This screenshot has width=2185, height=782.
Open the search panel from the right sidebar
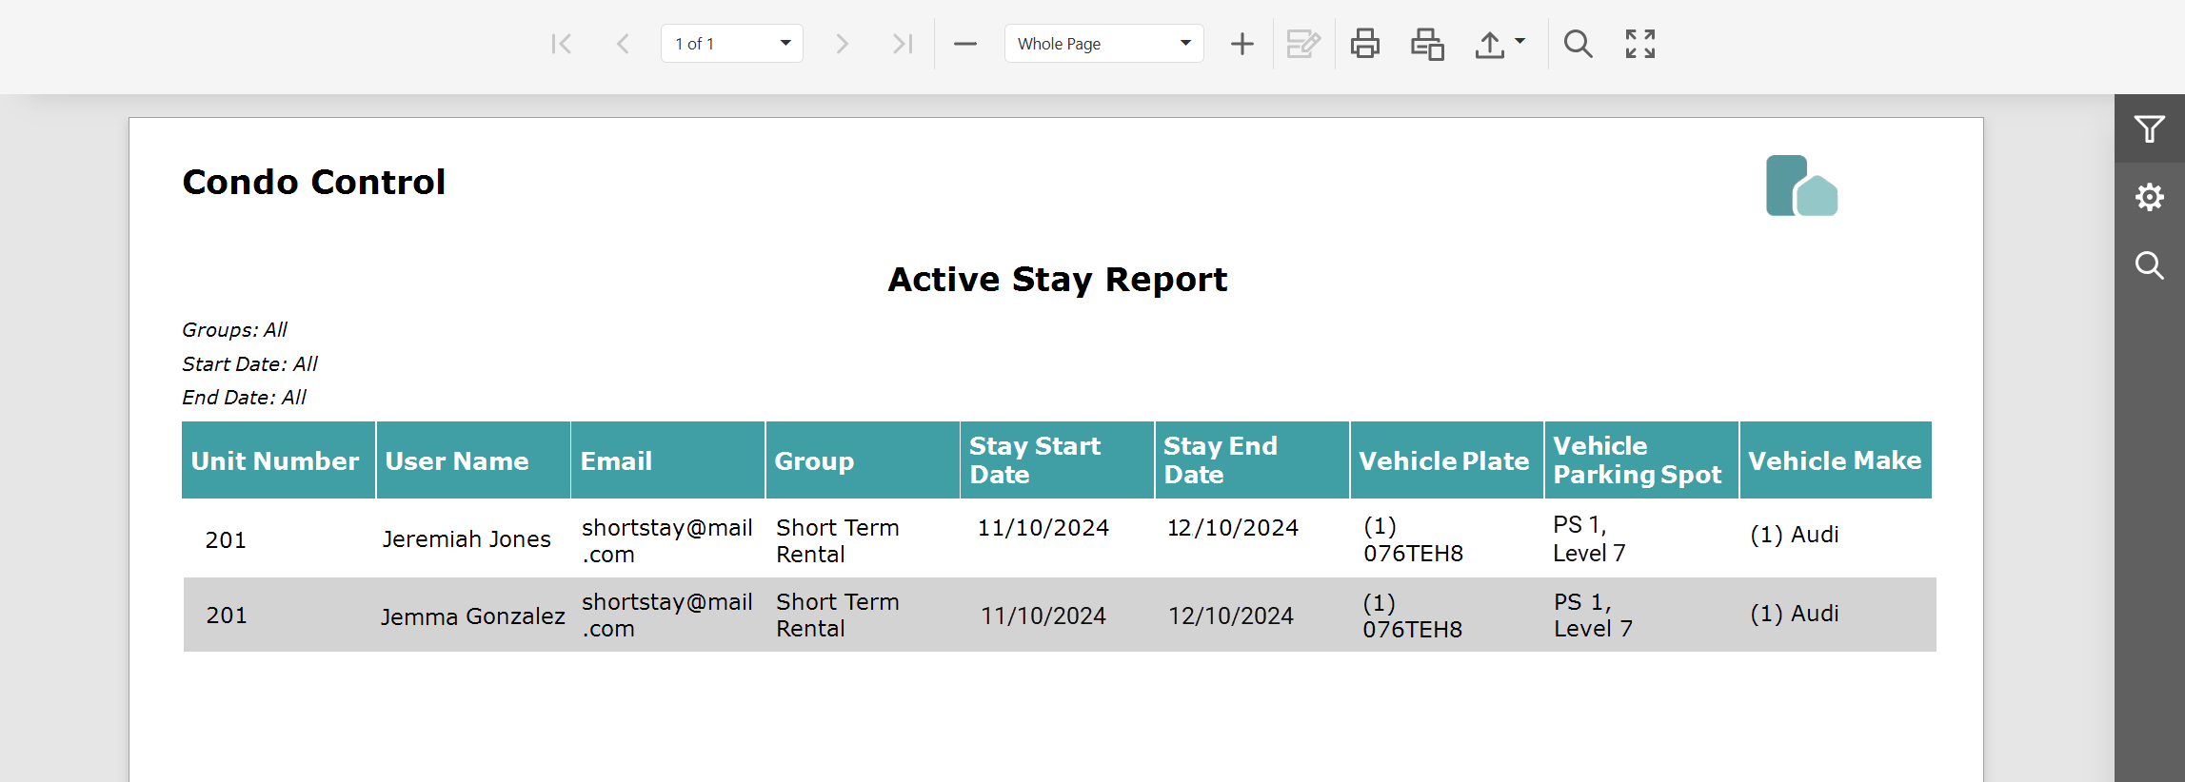tap(2150, 265)
